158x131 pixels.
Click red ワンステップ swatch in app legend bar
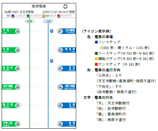[x=59, y=16]
